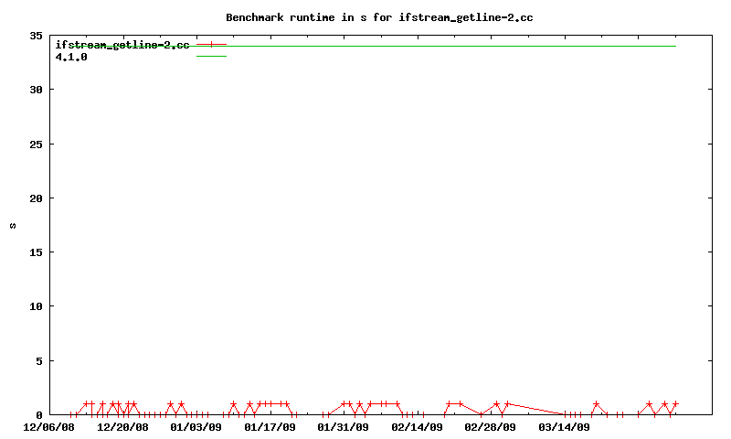This screenshot has height=439, width=731.
Task: Select the 02/14/09 date label
Action: point(417,427)
